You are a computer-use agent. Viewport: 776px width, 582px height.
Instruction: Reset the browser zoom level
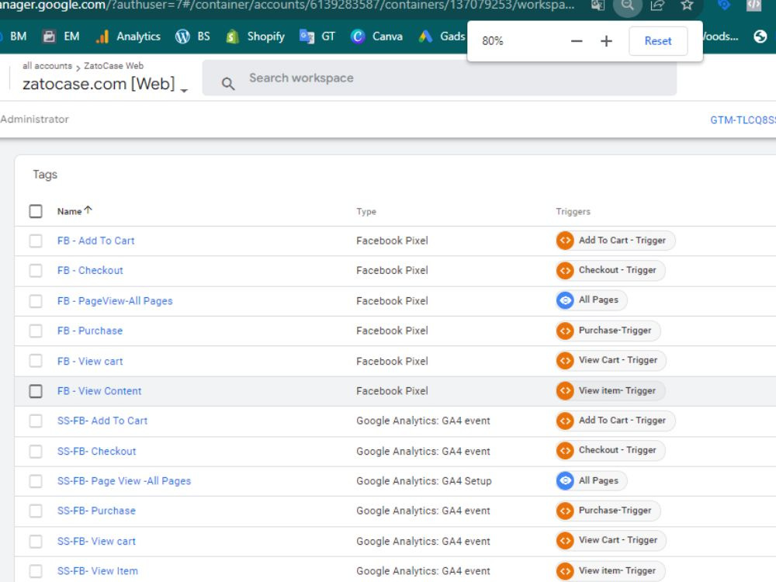click(x=657, y=41)
